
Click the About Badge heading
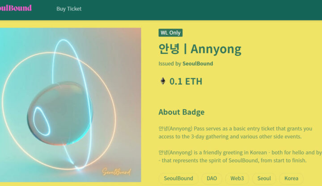182,112
